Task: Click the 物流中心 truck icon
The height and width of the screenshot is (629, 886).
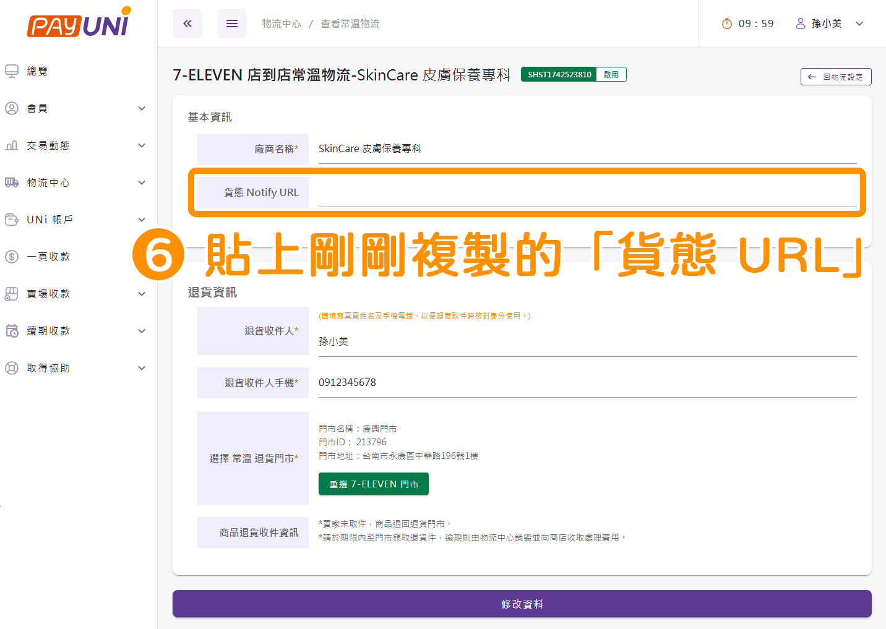Action: [12, 182]
